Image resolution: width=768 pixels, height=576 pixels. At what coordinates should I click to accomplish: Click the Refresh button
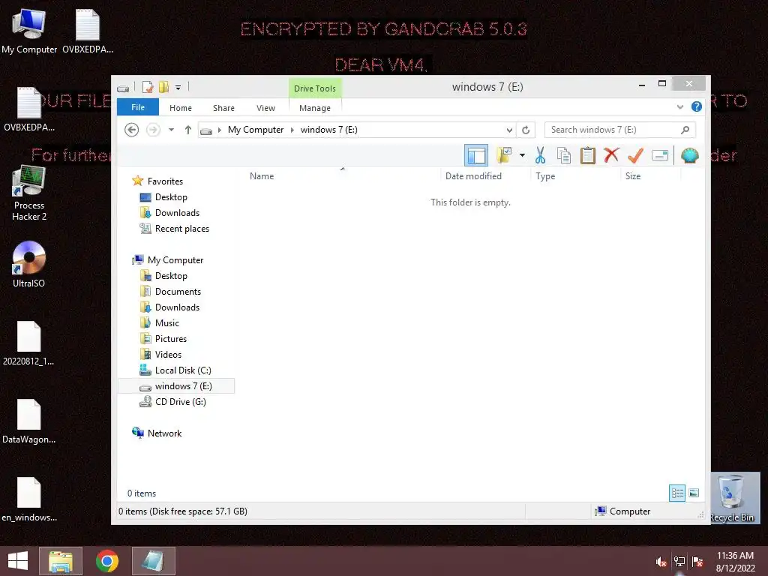[x=526, y=130]
